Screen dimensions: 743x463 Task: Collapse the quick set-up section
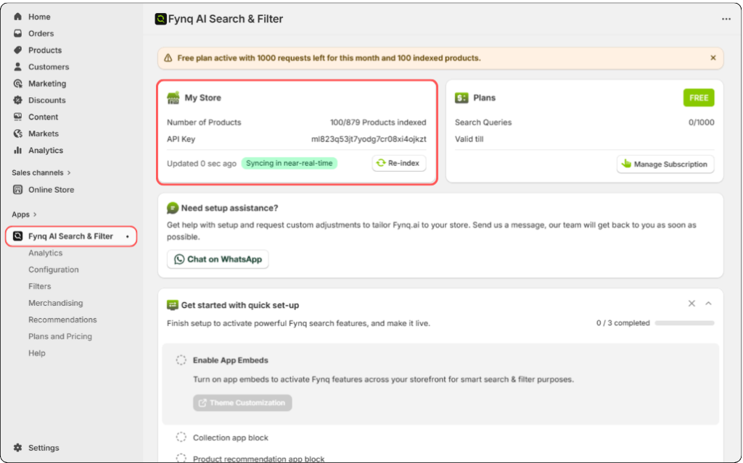click(708, 304)
